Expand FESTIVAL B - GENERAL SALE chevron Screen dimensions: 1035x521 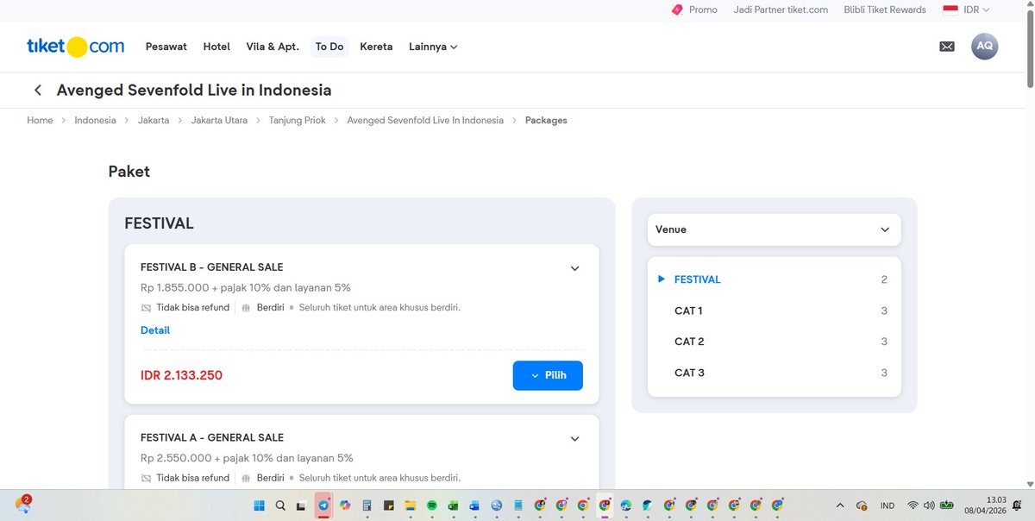575,268
